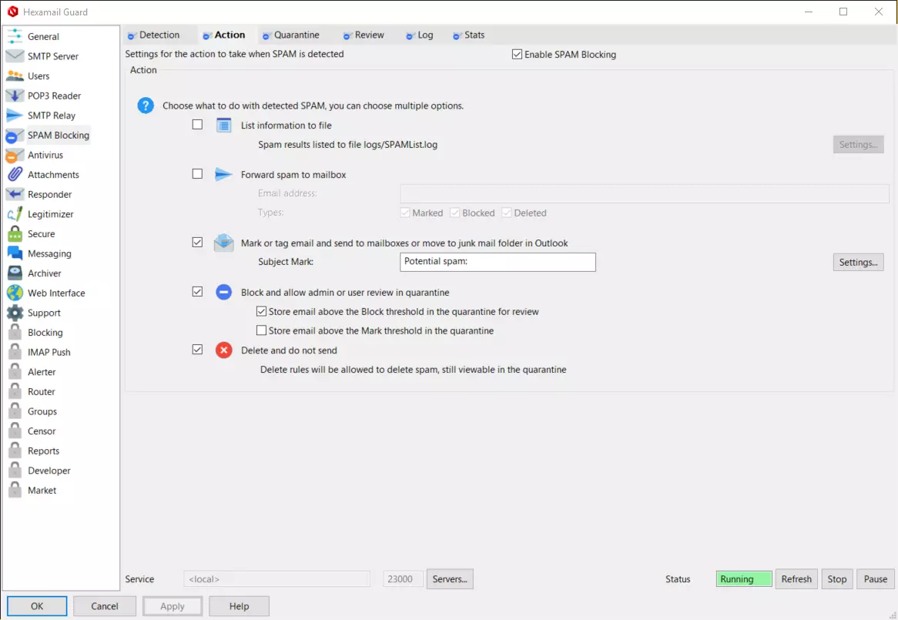Click the locked Router module icon
Image resolution: width=898 pixels, height=620 pixels.
[x=15, y=392]
